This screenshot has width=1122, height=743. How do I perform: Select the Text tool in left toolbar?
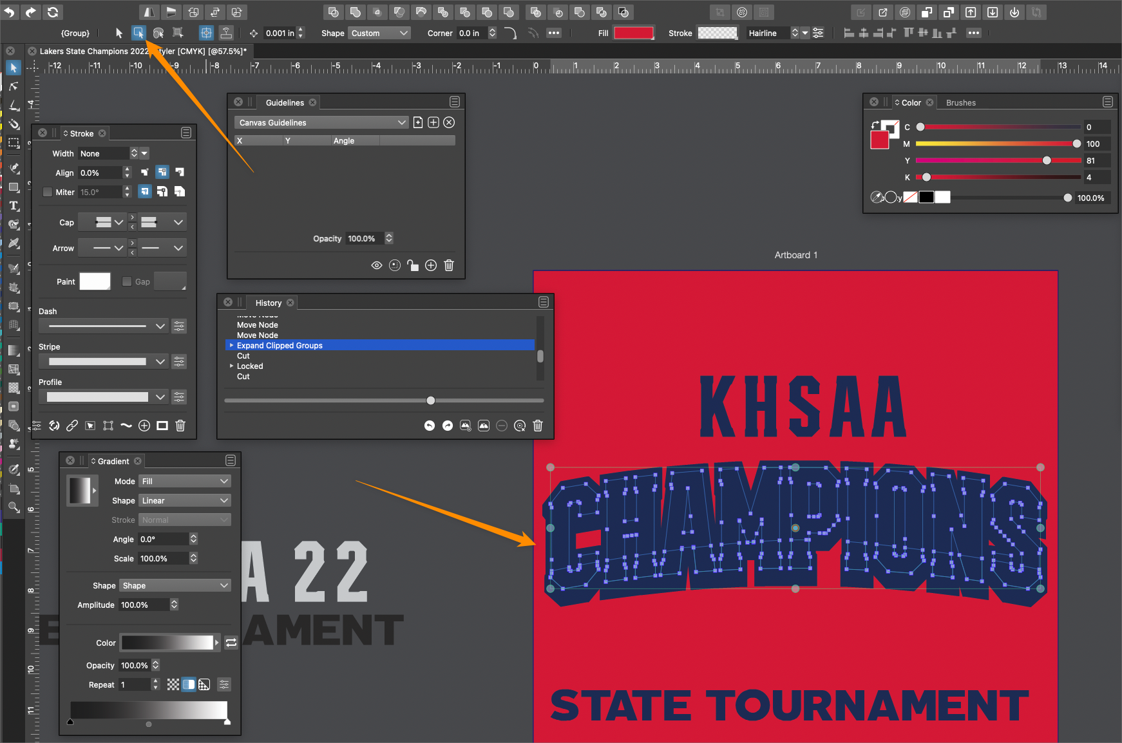(14, 206)
